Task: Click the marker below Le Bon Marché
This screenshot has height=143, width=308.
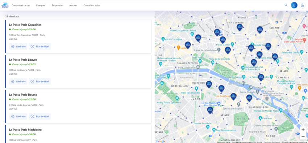Action: click(210, 110)
